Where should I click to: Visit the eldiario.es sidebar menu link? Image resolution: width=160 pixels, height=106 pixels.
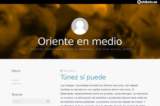pos(17,84)
